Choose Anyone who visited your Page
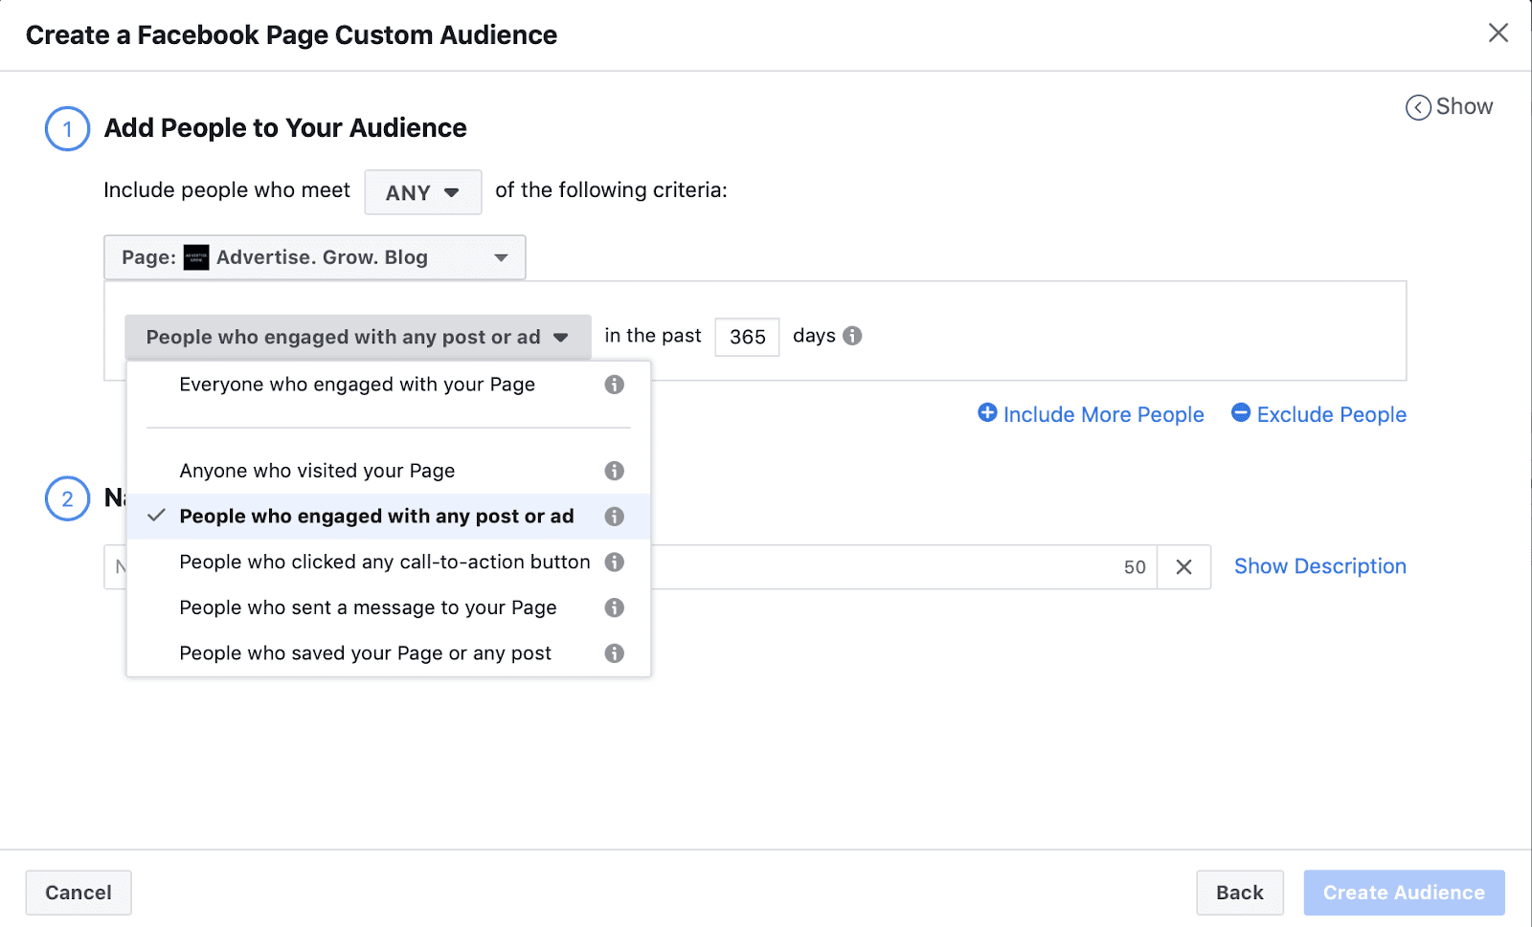This screenshot has height=927, width=1532. (389, 471)
